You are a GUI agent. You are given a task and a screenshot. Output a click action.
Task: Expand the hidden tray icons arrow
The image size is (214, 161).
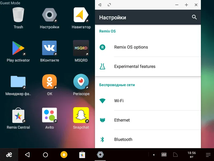click(x=154, y=155)
